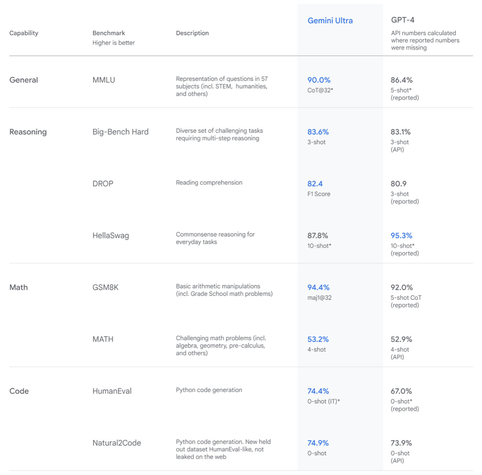Select the Natural2Code benchmark name
Viewport: 482px width, 475px height.
(x=117, y=443)
